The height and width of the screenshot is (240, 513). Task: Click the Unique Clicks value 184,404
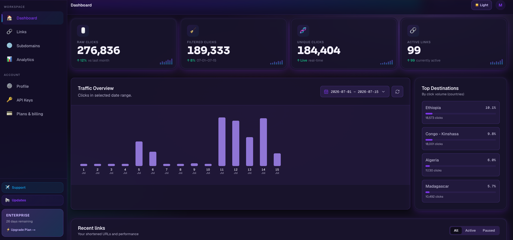[x=319, y=50]
